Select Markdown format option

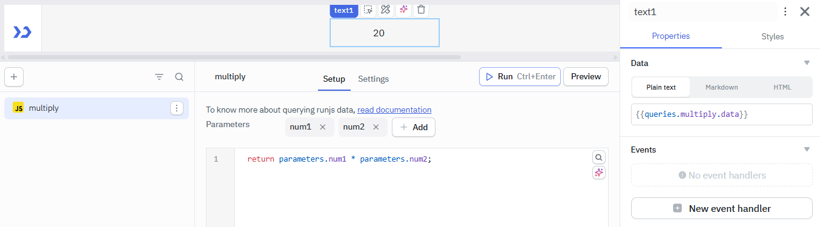[722, 87]
